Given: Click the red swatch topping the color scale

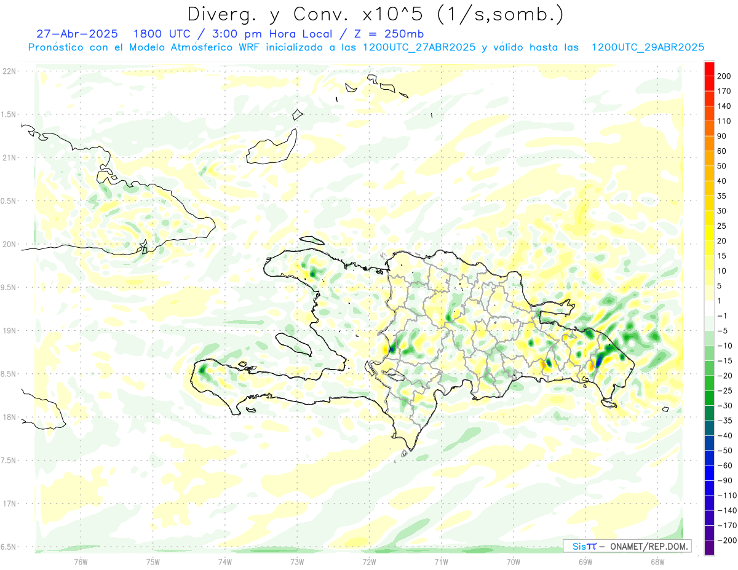Looking at the screenshot, I should click(x=709, y=69).
